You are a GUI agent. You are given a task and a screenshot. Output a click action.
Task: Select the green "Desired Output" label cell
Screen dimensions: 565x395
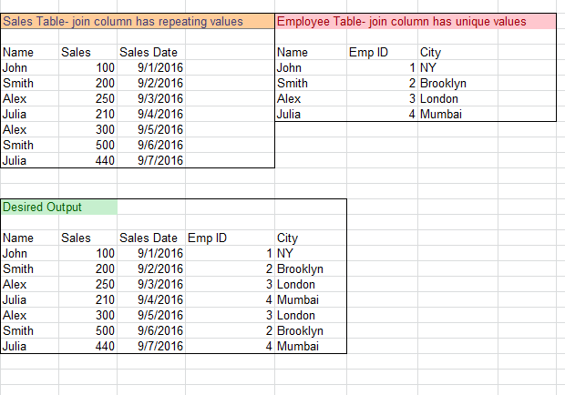[x=58, y=207]
